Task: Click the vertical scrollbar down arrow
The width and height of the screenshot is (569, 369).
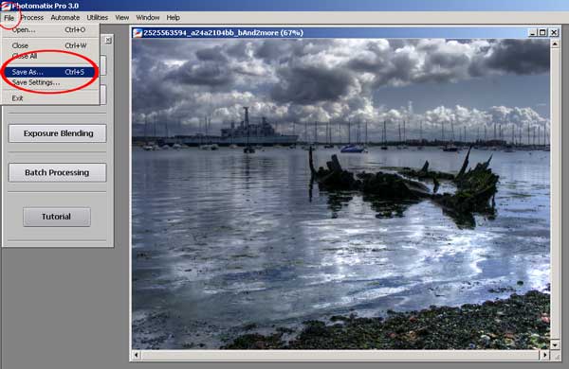Action: [555, 344]
